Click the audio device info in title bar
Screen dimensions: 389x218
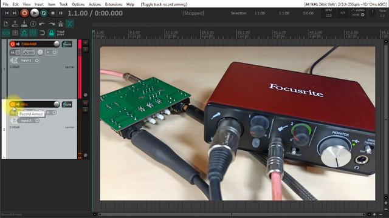(345, 4)
